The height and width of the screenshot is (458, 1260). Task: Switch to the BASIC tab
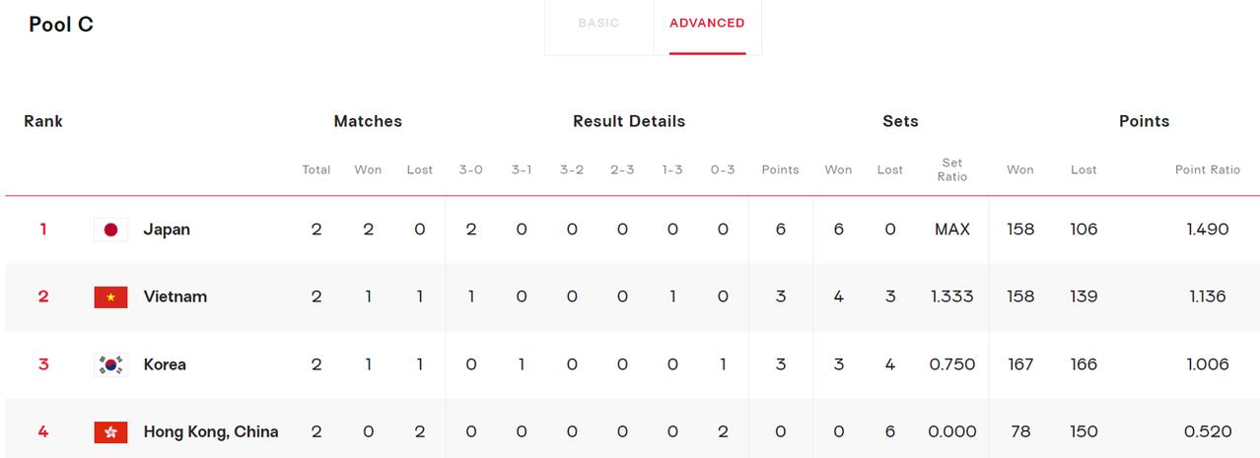pos(598,23)
